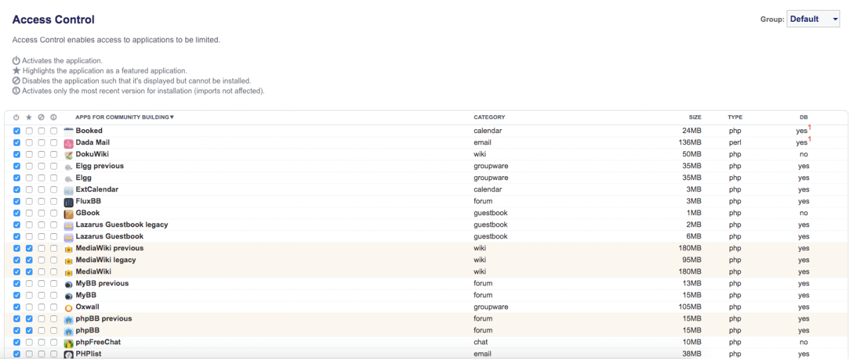Click the Elgg previous app icon
Viewport: 849px width, 359px height.
(68, 167)
